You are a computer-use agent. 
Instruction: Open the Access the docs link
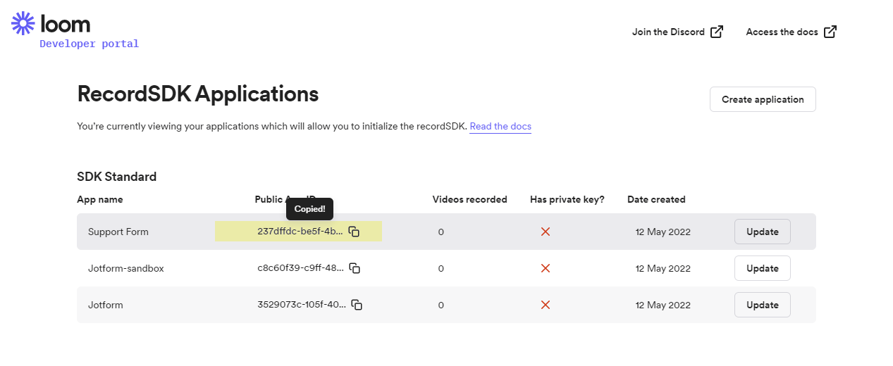(x=782, y=32)
